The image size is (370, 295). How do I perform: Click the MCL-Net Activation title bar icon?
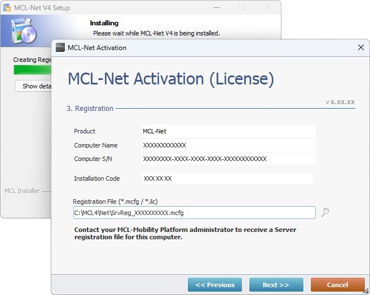(60, 47)
